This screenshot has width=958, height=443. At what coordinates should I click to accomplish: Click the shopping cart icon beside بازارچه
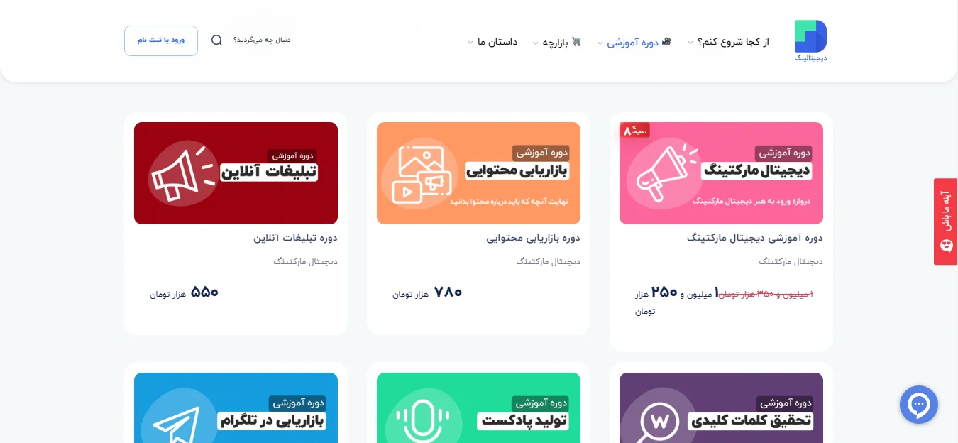pyautogui.click(x=576, y=42)
